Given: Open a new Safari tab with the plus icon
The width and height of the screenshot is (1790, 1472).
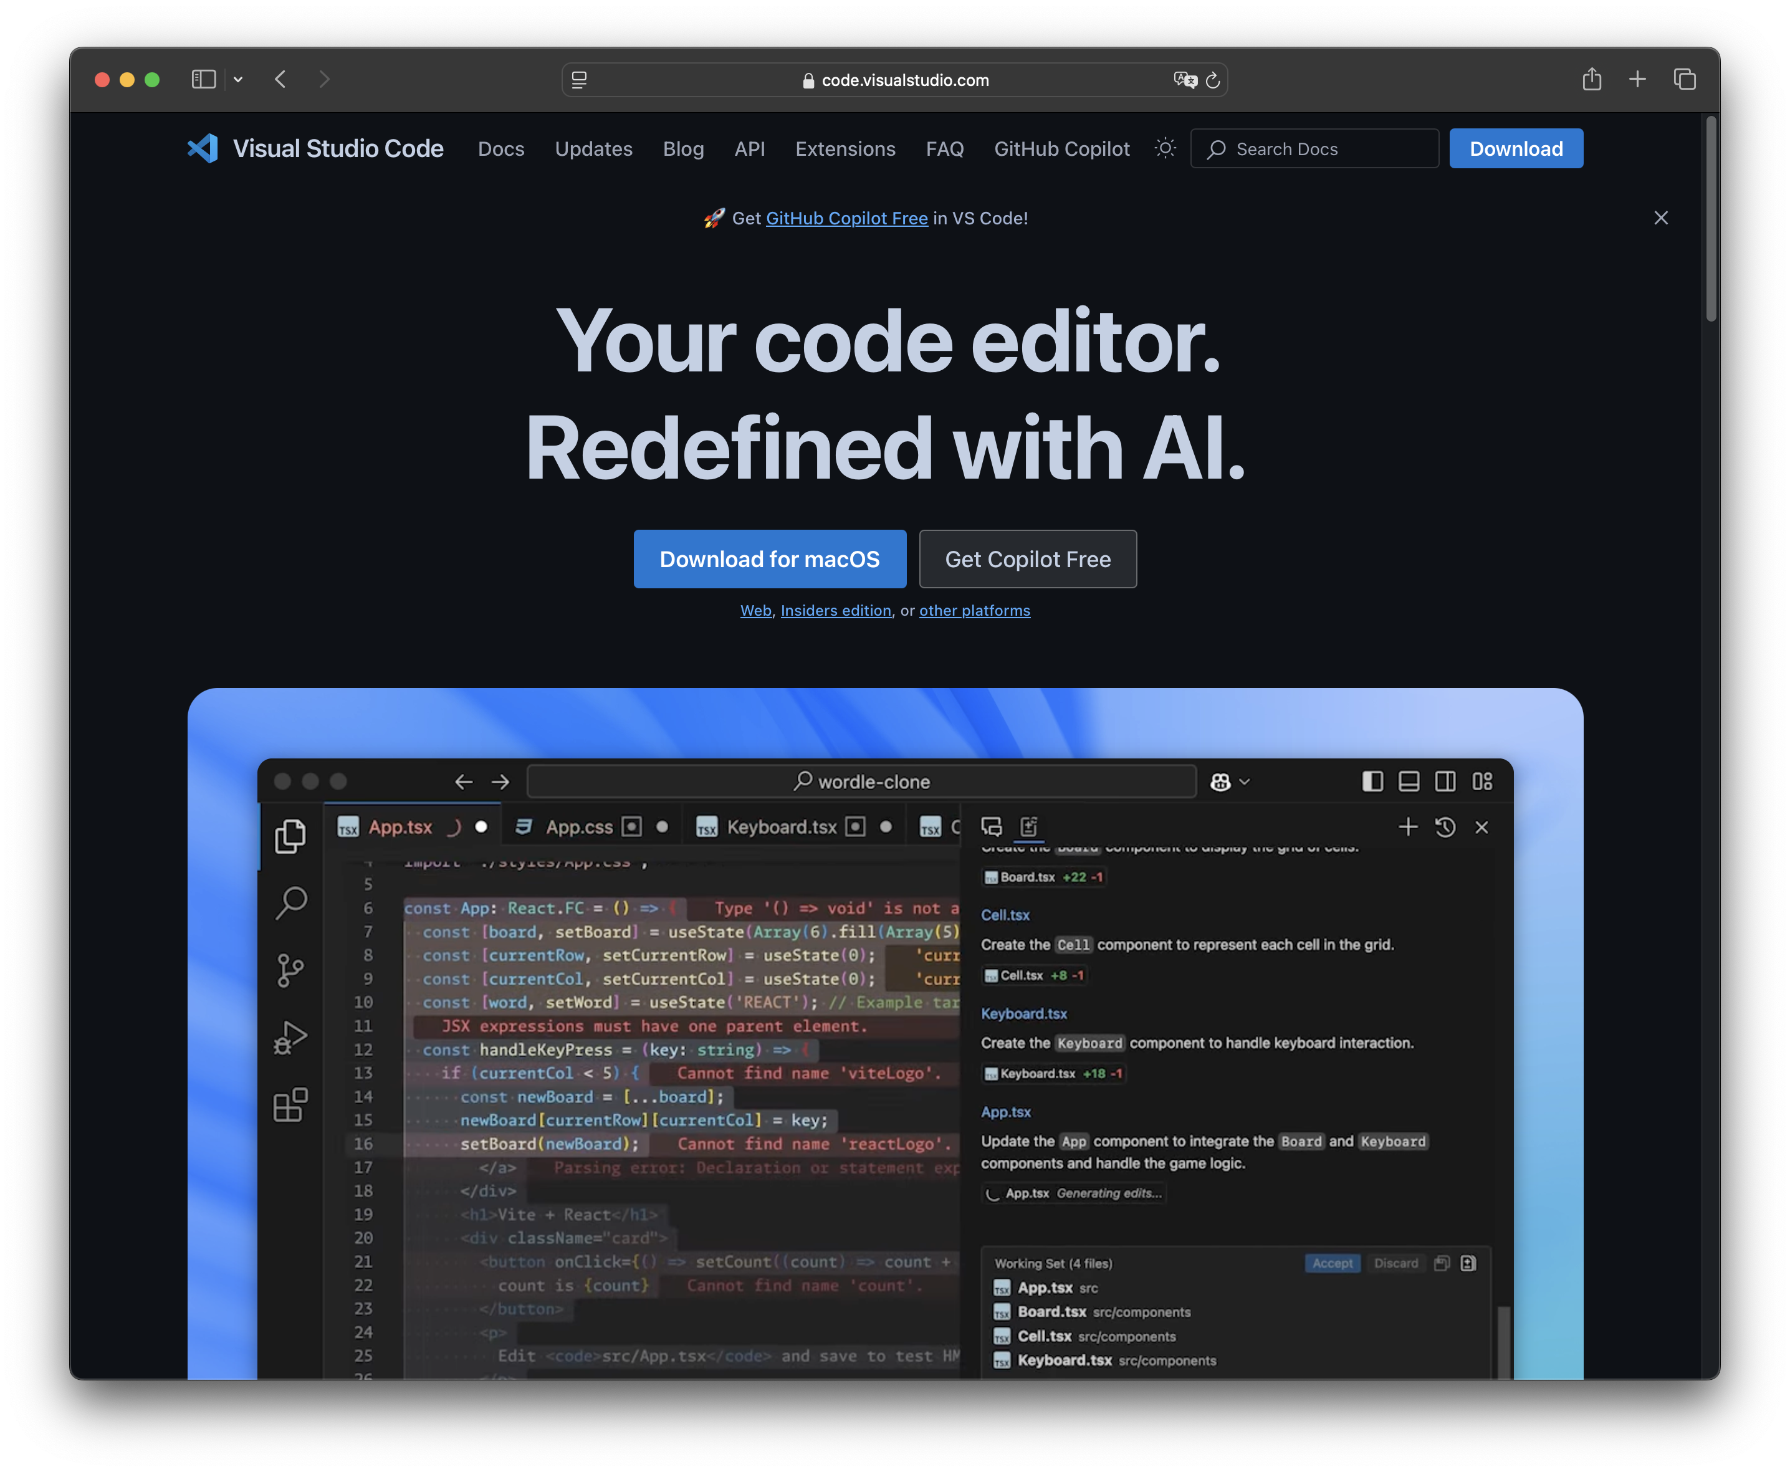Looking at the screenshot, I should [1637, 80].
